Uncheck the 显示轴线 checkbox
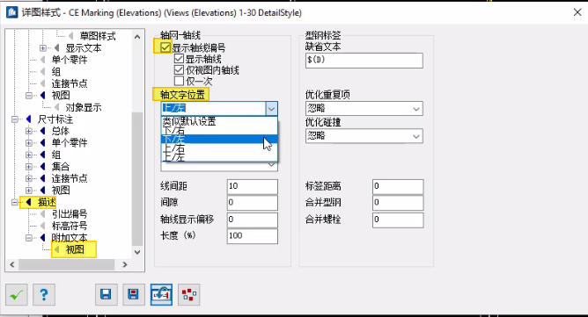The image size is (588, 317). click(x=179, y=59)
